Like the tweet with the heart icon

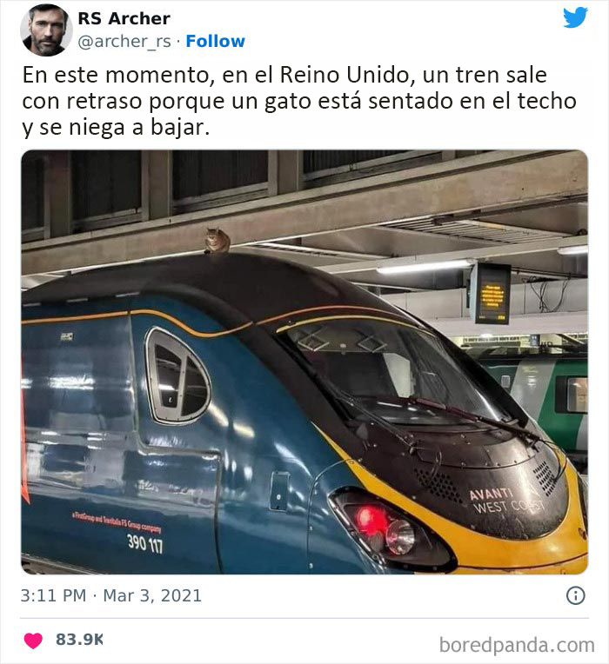[x=33, y=641]
